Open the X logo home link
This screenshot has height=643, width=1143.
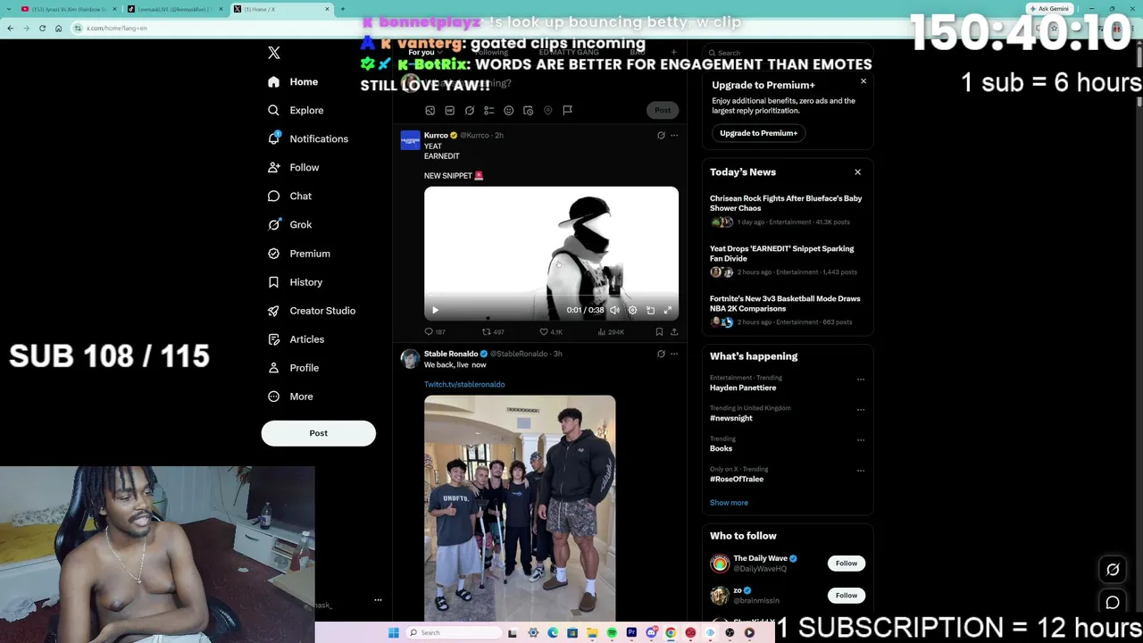click(x=274, y=53)
